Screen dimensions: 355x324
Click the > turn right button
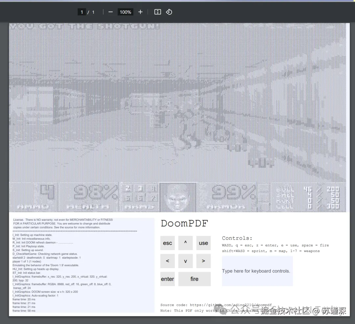203,261
